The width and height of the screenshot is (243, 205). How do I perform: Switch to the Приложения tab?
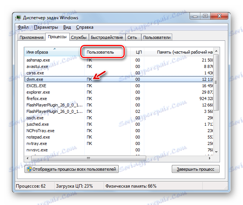tap(32, 37)
